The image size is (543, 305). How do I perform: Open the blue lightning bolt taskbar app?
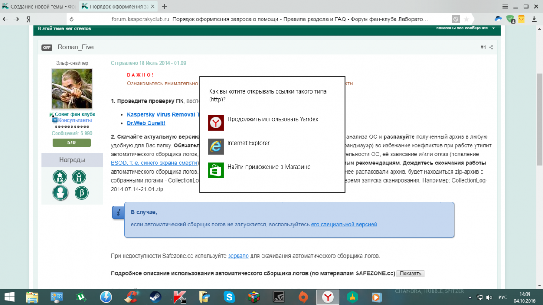[x=106, y=296]
